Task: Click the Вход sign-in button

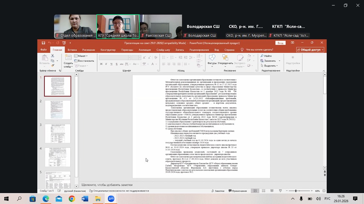Action: click(x=280, y=43)
